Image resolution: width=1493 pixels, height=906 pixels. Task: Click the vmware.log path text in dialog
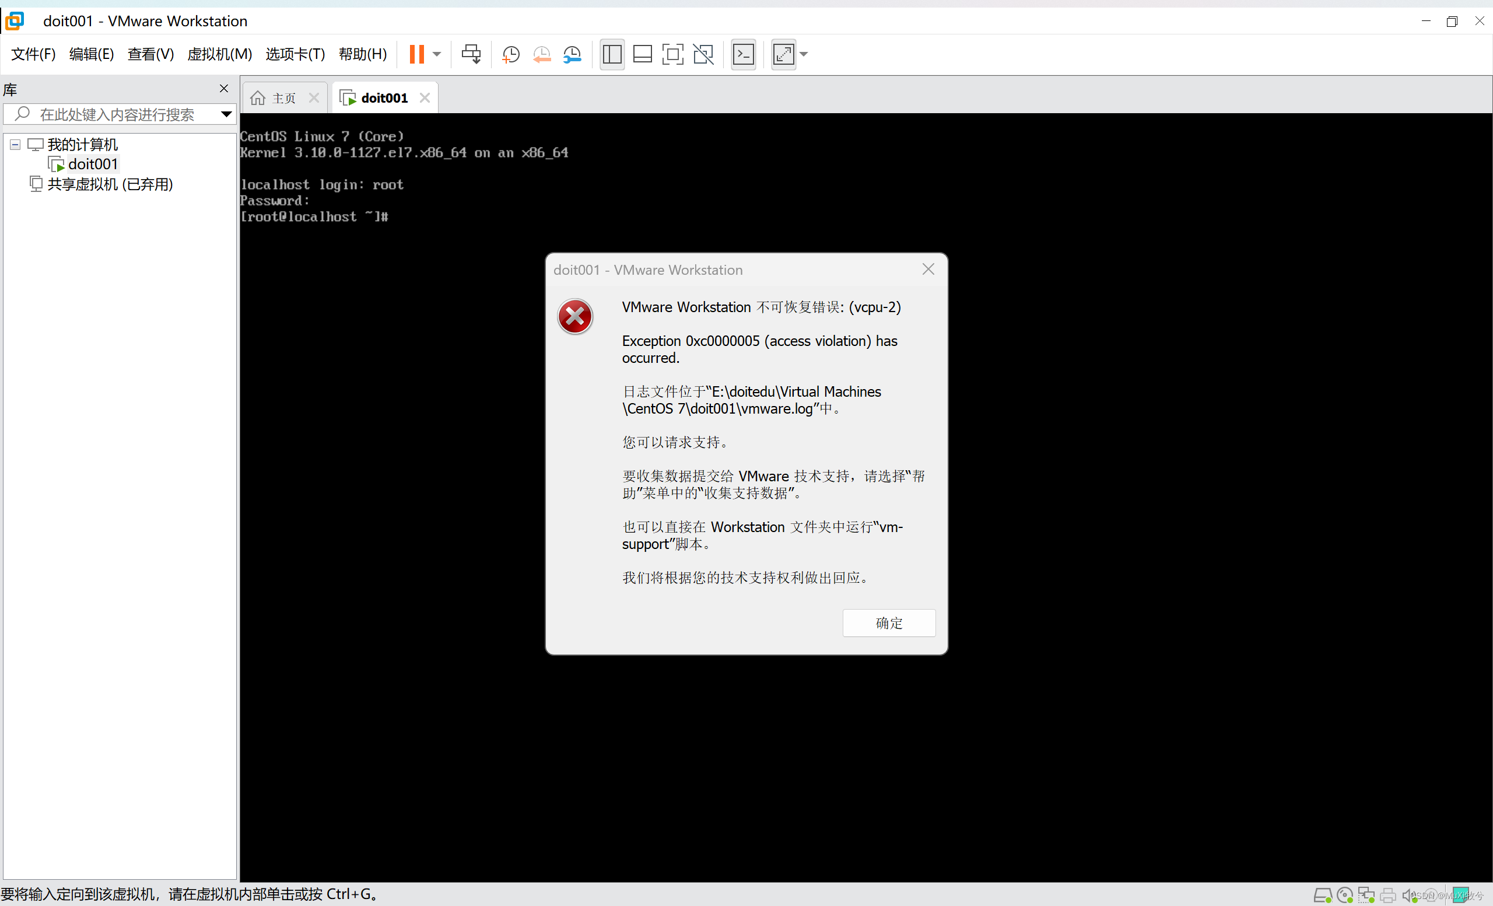pyautogui.click(x=751, y=400)
